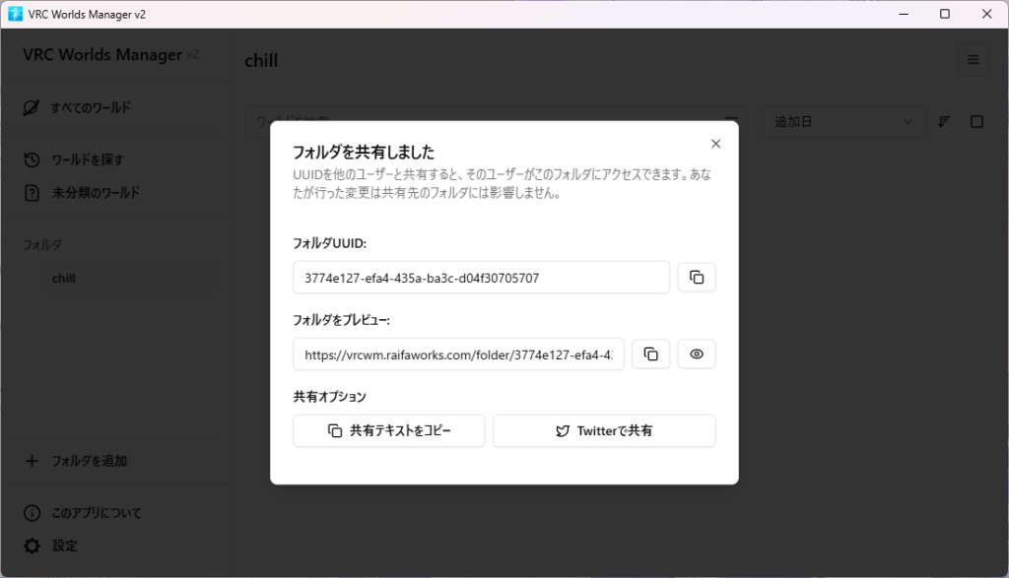Image resolution: width=1009 pixels, height=578 pixels.
Task: Click the folder preview URL field
Action: click(458, 354)
